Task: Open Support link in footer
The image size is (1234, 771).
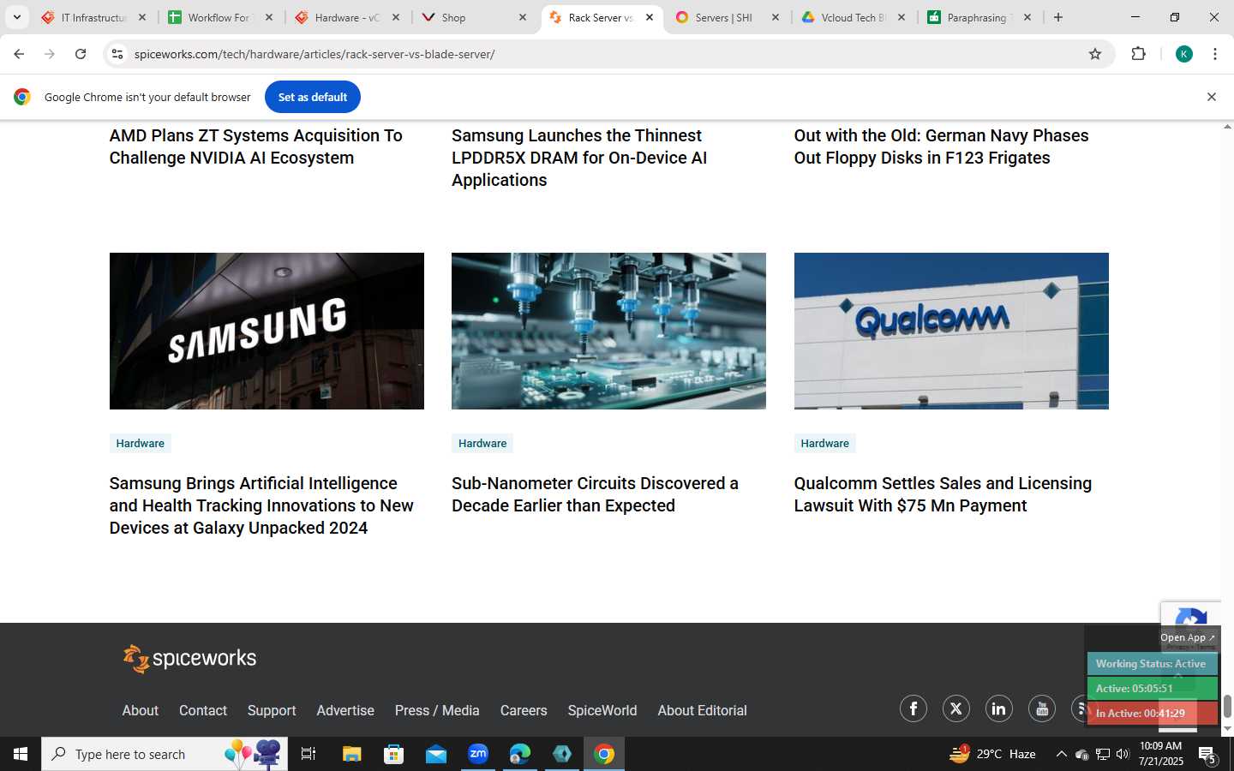Action: click(x=272, y=710)
